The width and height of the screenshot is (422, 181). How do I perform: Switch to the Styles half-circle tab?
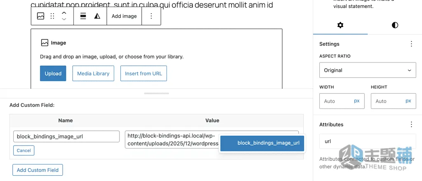tap(395, 25)
